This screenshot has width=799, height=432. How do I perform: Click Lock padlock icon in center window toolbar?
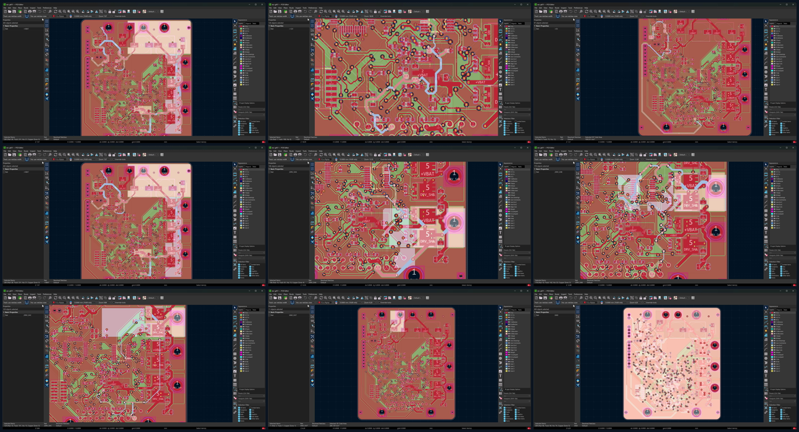tap(376, 155)
